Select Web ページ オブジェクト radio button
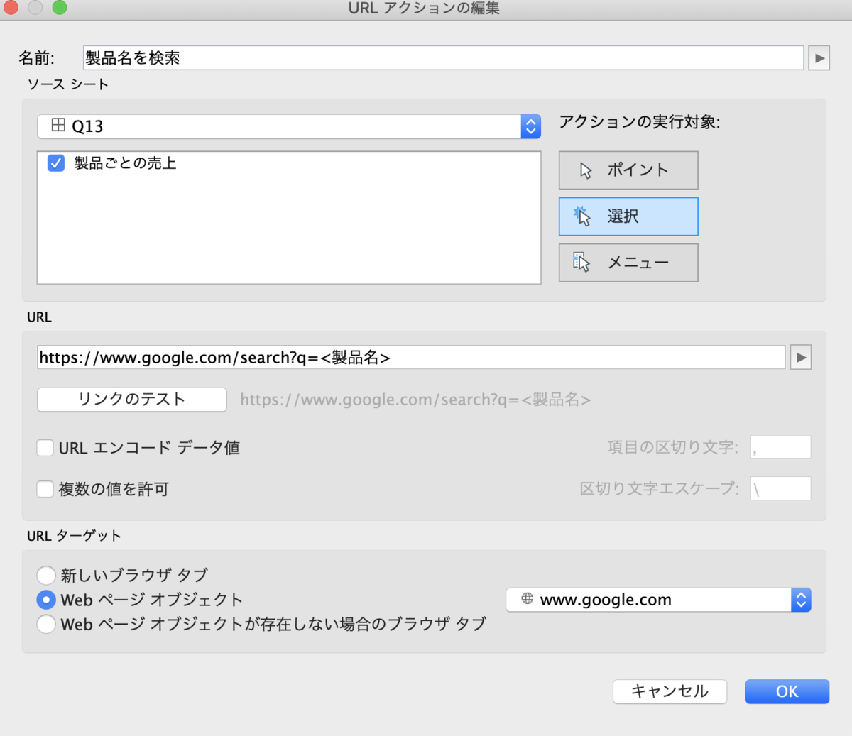Viewport: 852px width, 736px height. 46,600
